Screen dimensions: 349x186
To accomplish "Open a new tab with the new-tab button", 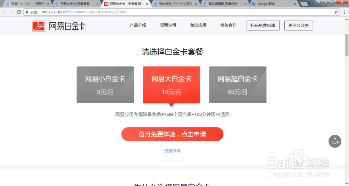I will point(304,4).
